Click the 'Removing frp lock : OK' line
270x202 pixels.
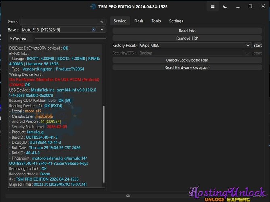point(28,168)
